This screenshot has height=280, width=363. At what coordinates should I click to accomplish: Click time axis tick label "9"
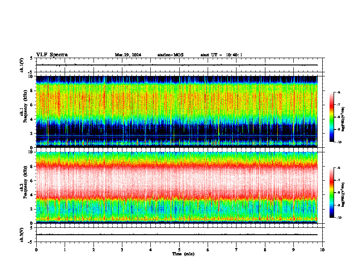tap(293, 250)
